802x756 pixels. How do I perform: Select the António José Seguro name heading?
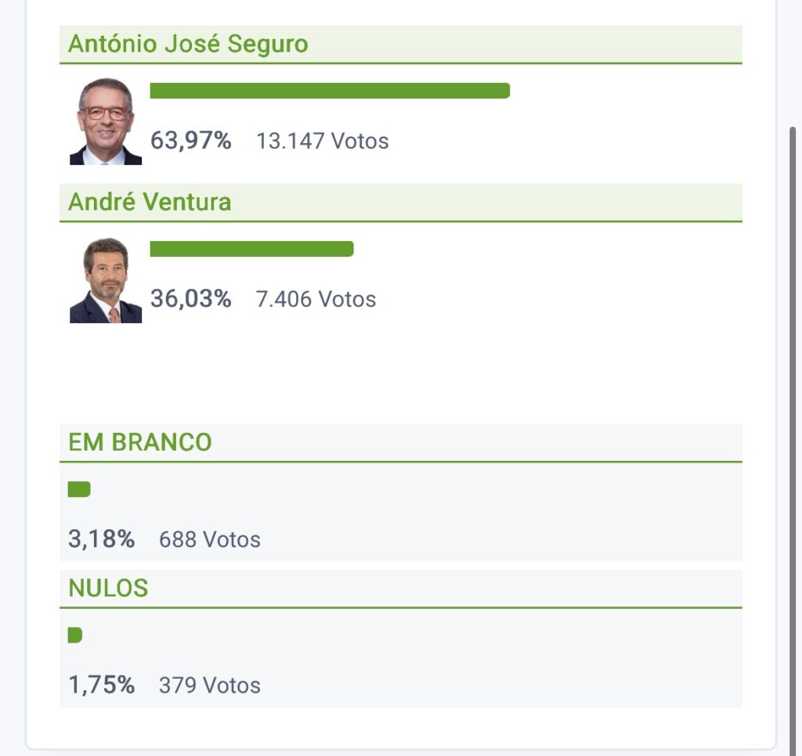tap(188, 44)
